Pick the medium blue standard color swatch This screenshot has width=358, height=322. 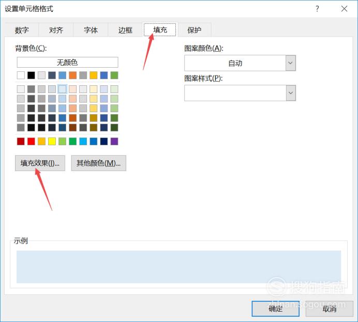(x=94, y=142)
